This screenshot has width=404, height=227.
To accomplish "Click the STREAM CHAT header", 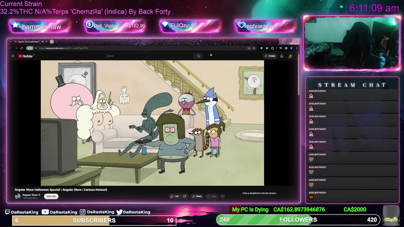I will (x=352, y=85).
